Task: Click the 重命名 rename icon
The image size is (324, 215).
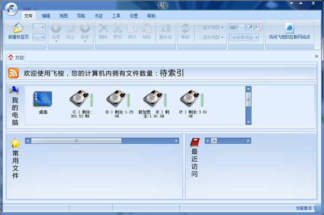Action: 166,29
